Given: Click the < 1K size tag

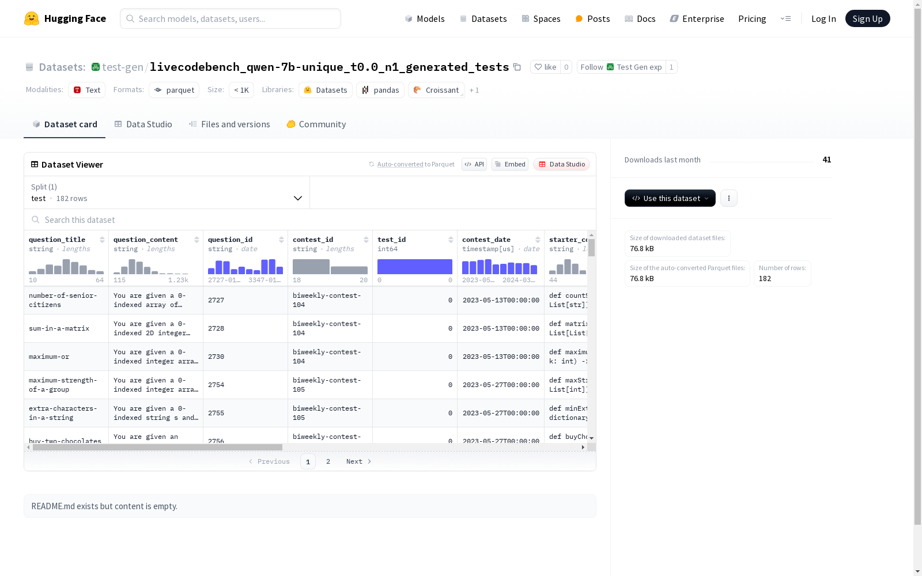Looking at the screenshot, I should click(241, 90).
